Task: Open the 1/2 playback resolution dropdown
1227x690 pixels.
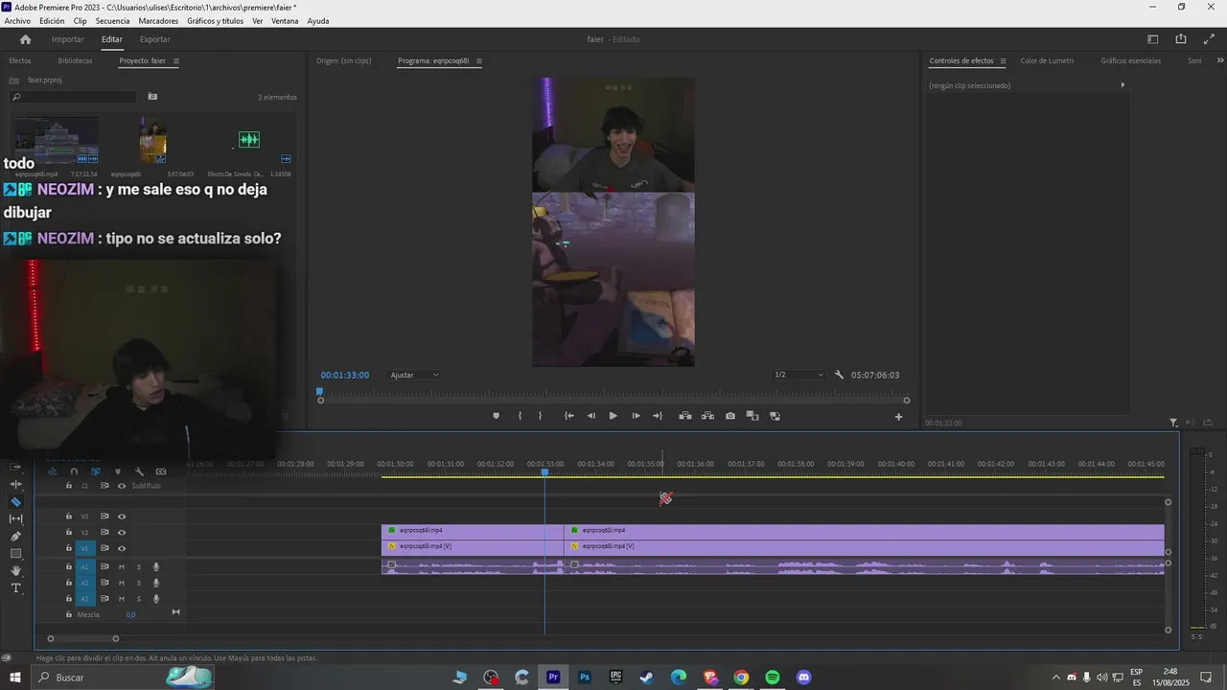Action: [799, 375]
